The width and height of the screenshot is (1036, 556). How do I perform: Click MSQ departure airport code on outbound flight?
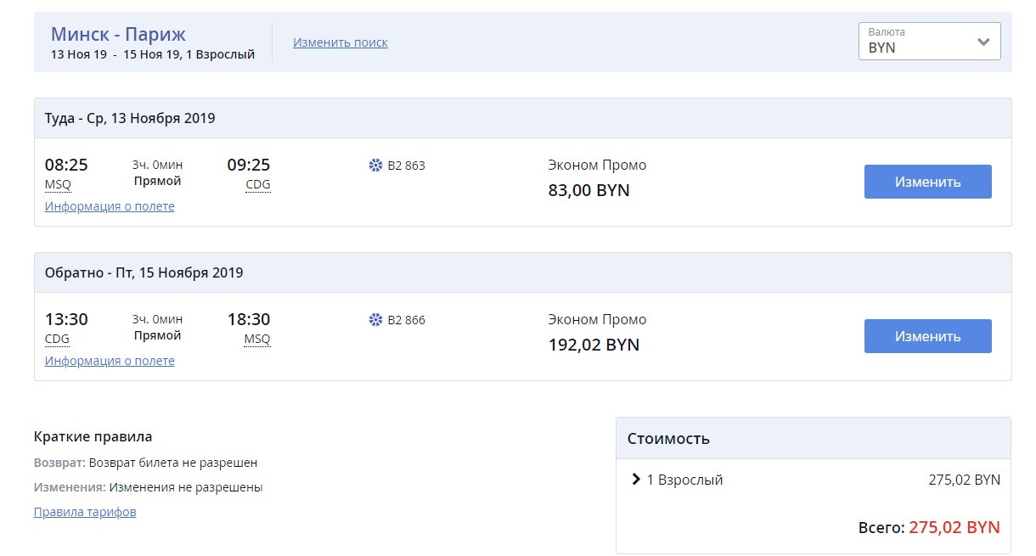pyautogui.click(x=58, y=185)
